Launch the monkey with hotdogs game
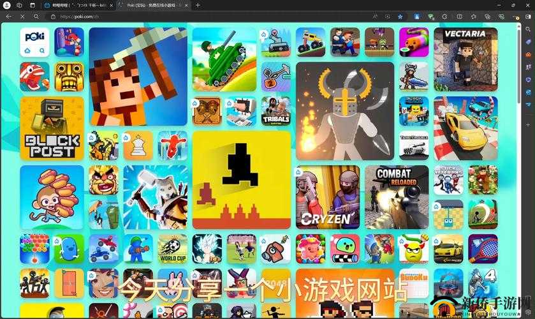535x319 pixels. pos(52,197)
